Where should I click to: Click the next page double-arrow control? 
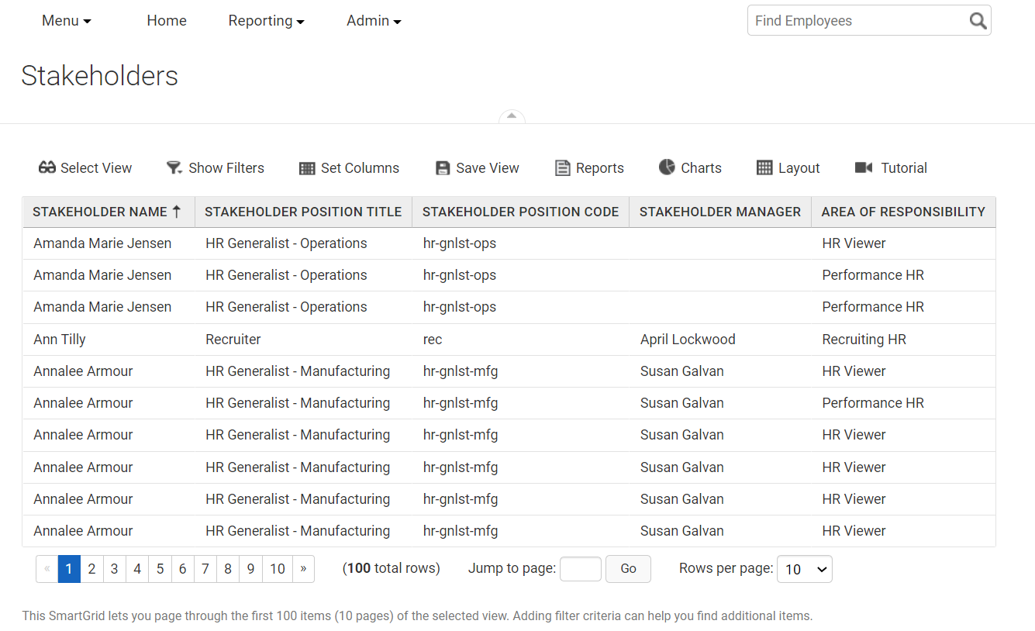(x=303, y=568)
